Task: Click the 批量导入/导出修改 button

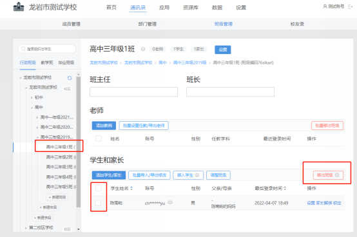Action: pos(150,175)
